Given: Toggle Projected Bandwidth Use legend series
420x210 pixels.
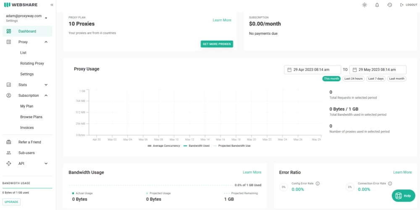Looking at the screenshot, I should (232, 146).
